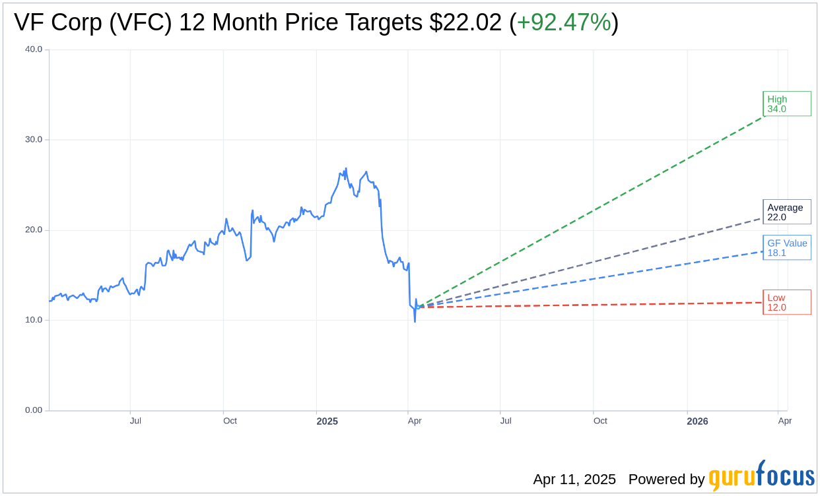820x496 pixels.
Task: Click the 20.0 y-axis label
Action: click(34, 230)
